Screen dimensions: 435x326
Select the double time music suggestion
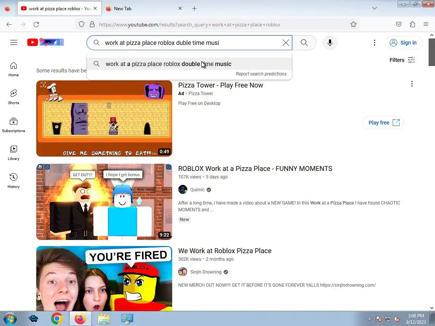point(189,64)
